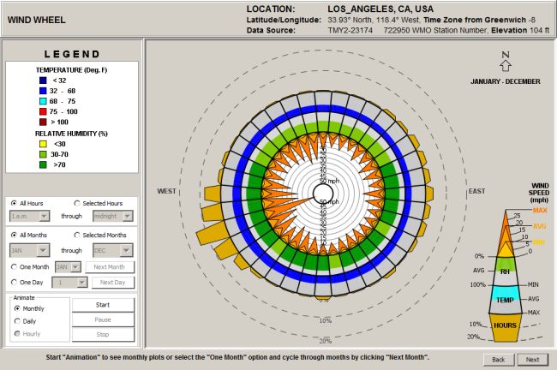
Task: Click the gold HOURS section in key diagram
Action: [x=505, y=328]
